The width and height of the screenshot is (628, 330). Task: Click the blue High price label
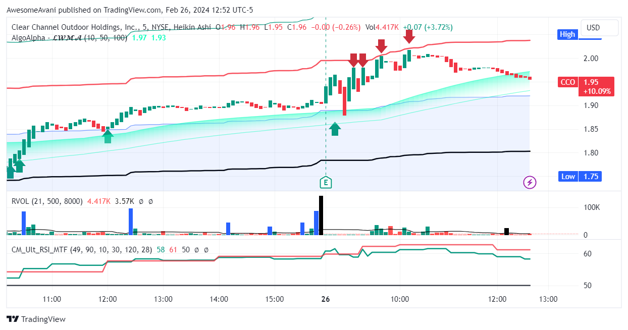567,34
